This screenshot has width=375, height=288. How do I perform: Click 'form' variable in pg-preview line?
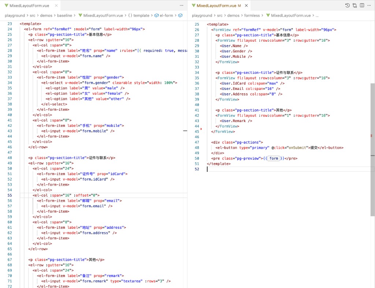[x=274, y=158]
